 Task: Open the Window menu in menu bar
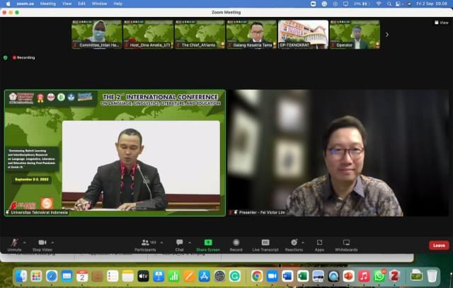(99, 4)
